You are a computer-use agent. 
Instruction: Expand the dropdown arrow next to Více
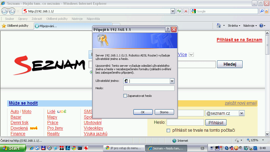pos(191,55)
